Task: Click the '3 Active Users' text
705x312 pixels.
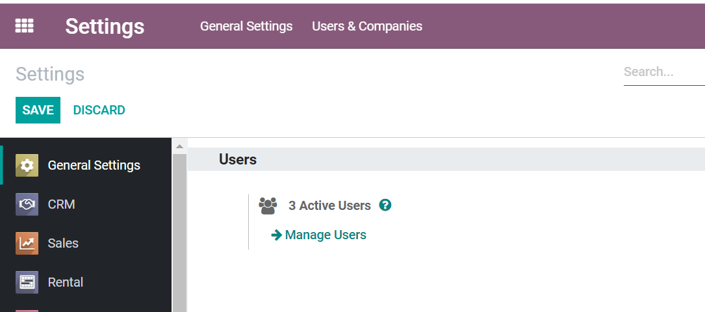Action: tap(329, 205)
